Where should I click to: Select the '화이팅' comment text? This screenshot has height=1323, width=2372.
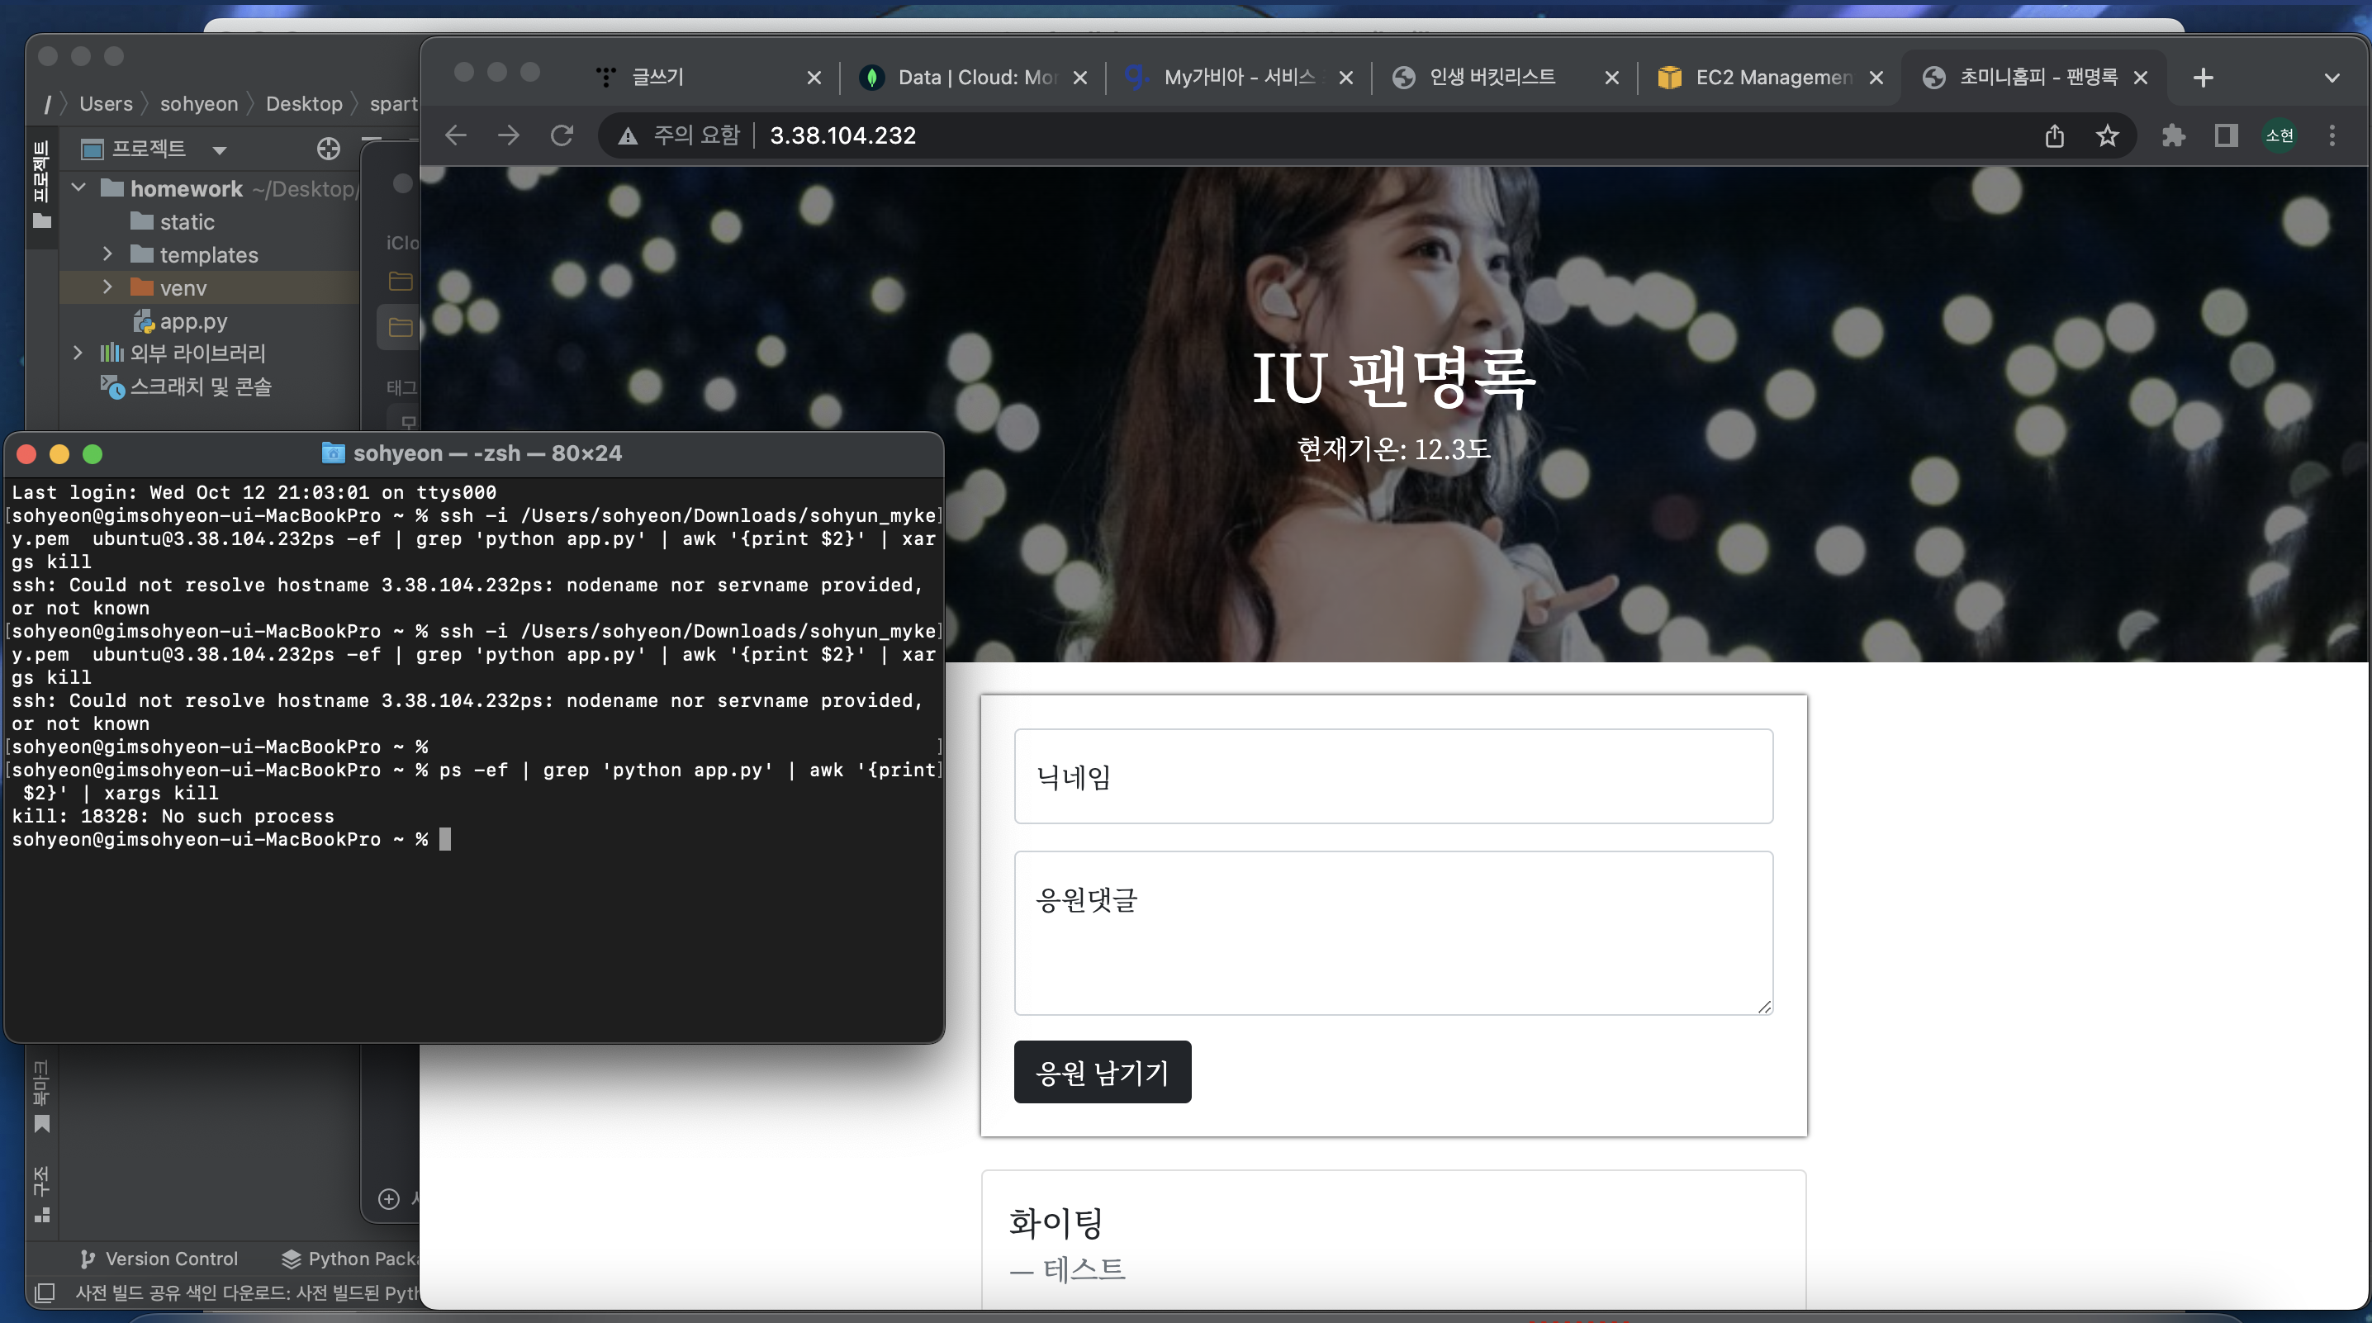pos(1056,1222)
